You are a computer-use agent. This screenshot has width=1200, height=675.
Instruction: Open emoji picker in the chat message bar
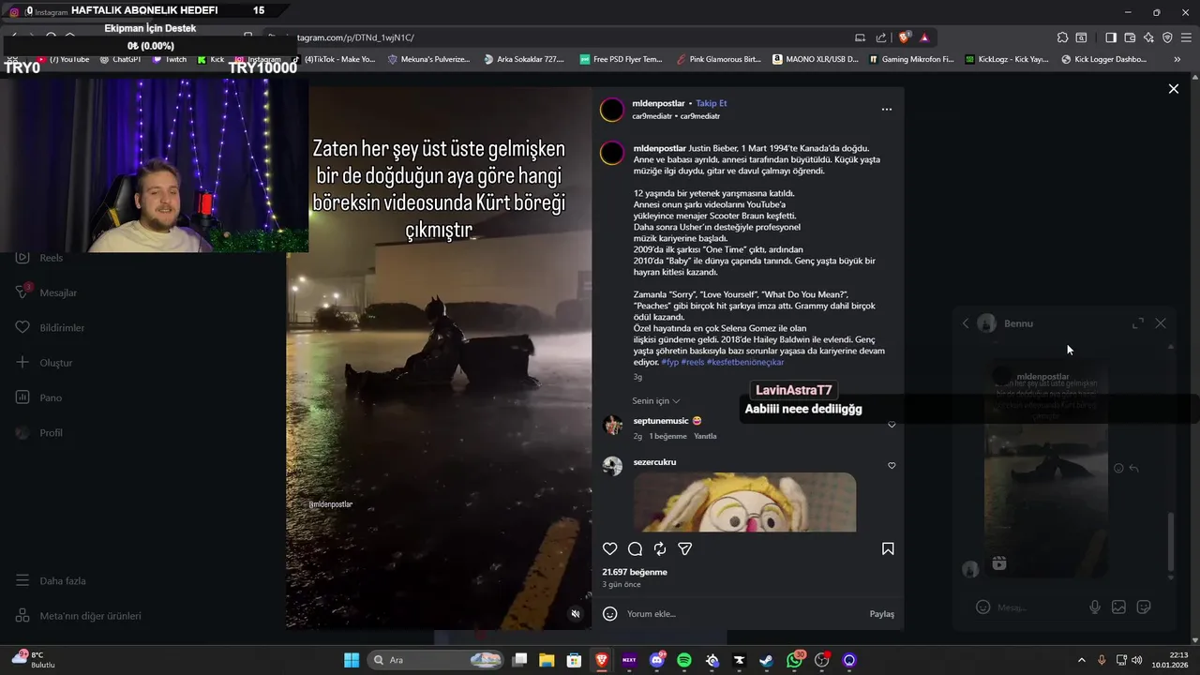tap(982, 607)
